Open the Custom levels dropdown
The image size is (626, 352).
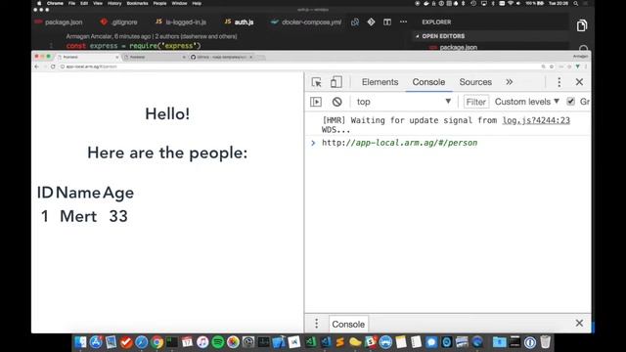coord(526,102)
